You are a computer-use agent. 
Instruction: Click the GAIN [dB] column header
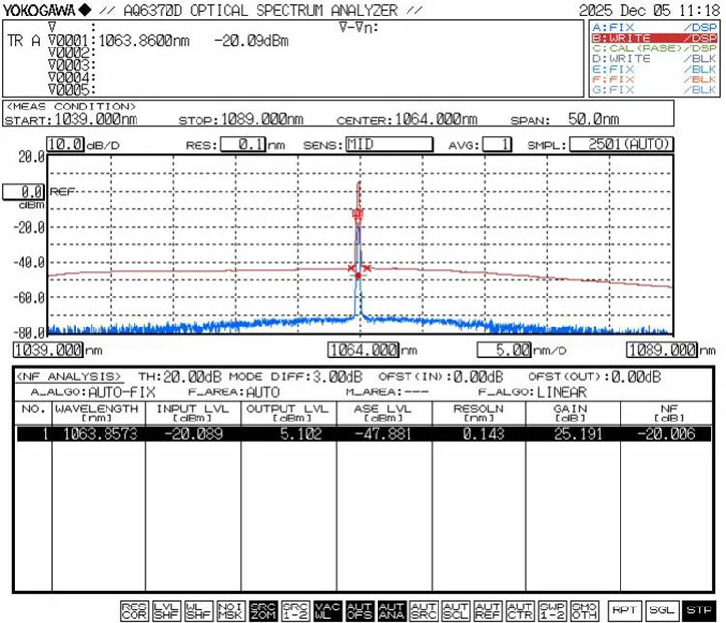click(573, 413)
